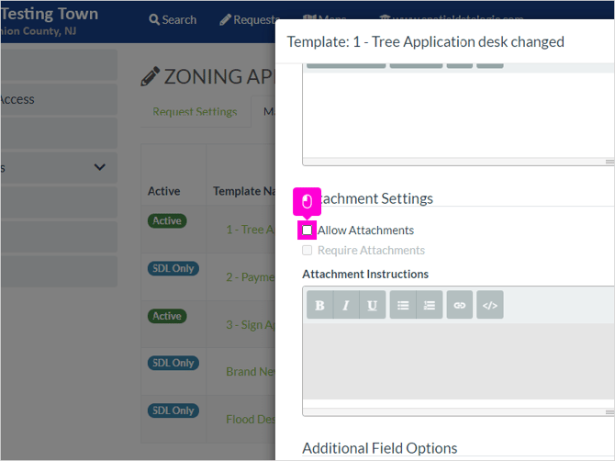This screenshot has height=461, width=615.
Task: Check the Require Attachments checkbox
Action: 307,251
